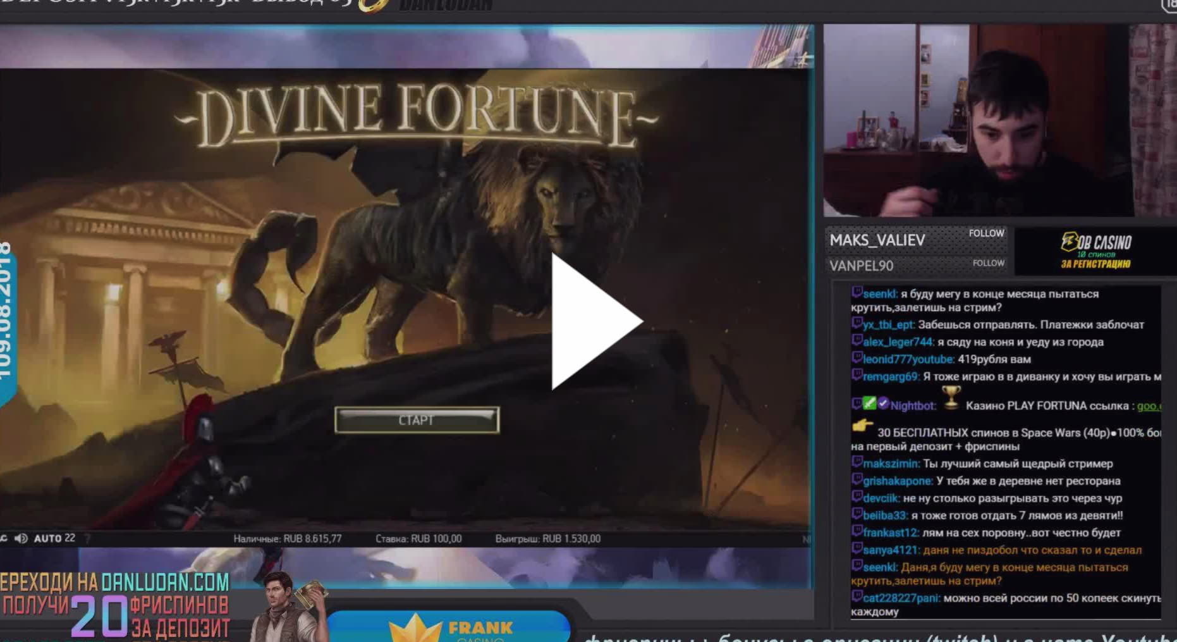Open frankast12 user in chat
This screenshot has width=1177, height=642.
[891, 533]
